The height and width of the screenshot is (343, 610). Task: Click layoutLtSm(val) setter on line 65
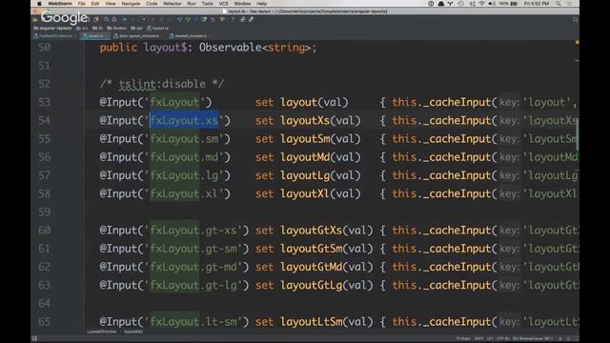click(326, 322)
